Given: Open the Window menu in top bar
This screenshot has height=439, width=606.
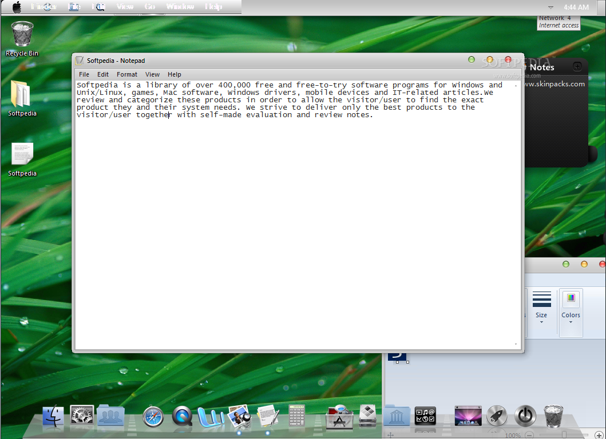Looking at the screenshot, I should point(180,6).
